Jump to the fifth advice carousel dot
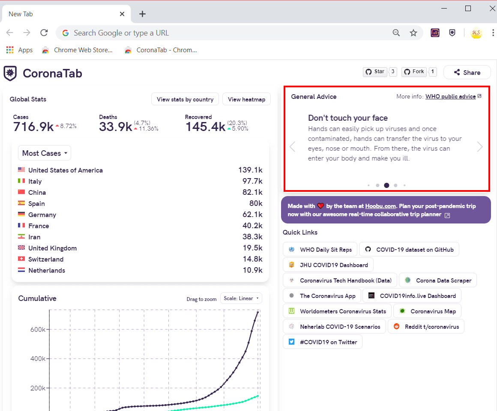Image resolution: width=497 pixels, height=411 pixels. click(x=404, y=185)
